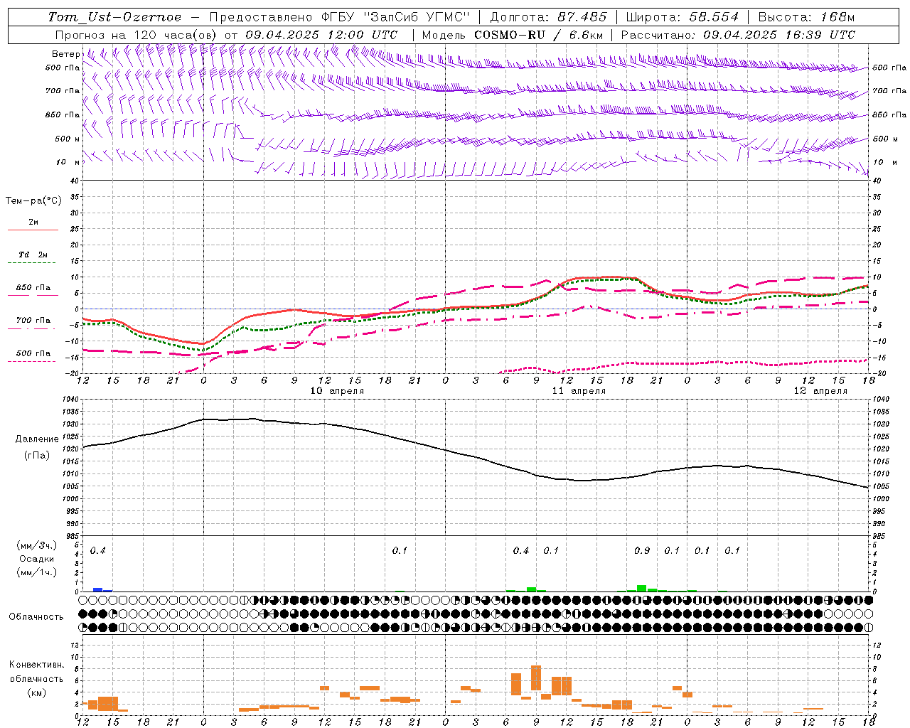Click the (гПа) unit label under Давление

point(37,456)
